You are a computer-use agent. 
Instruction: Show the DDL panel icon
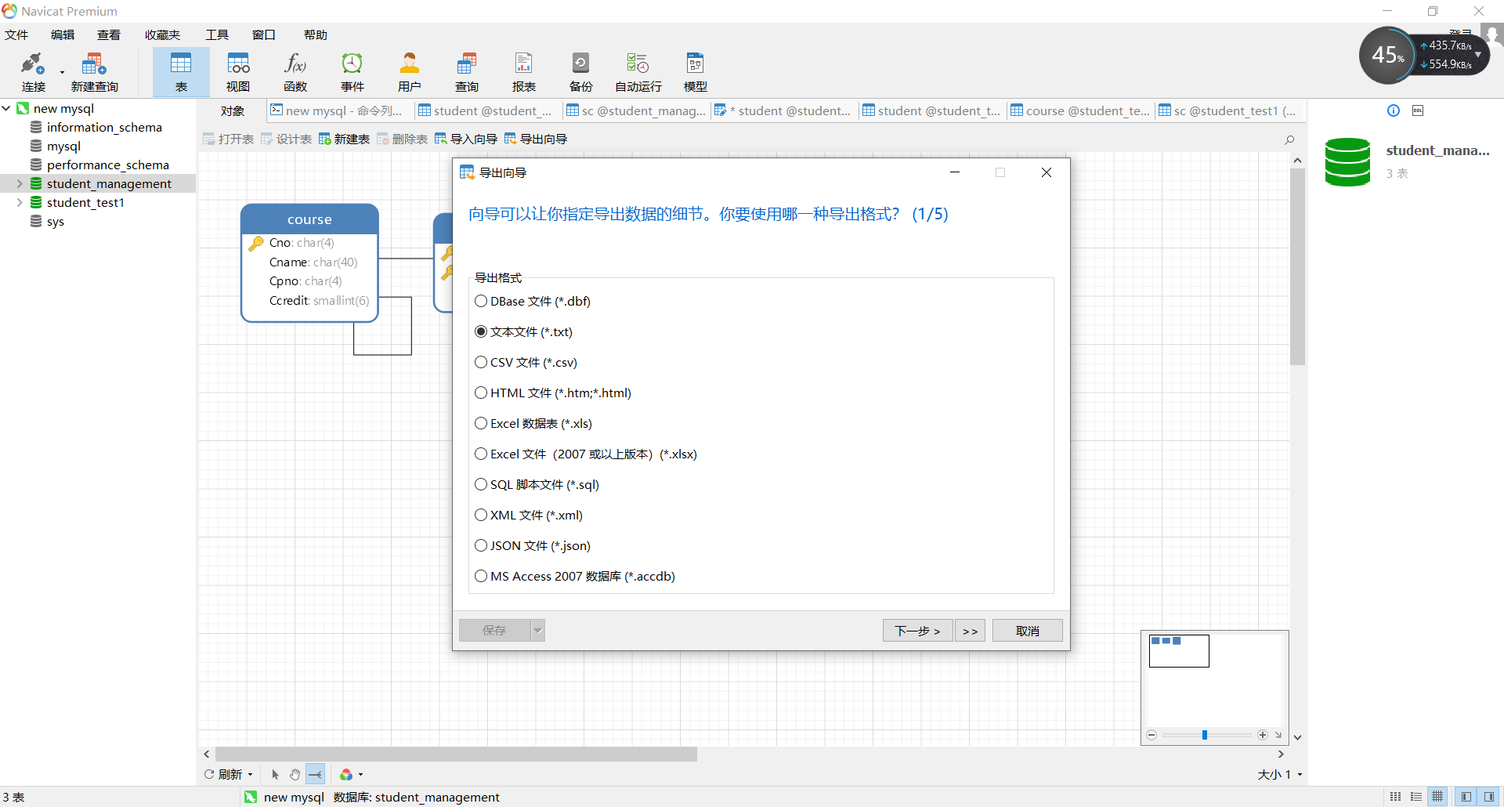click(x=1418, y=110)
